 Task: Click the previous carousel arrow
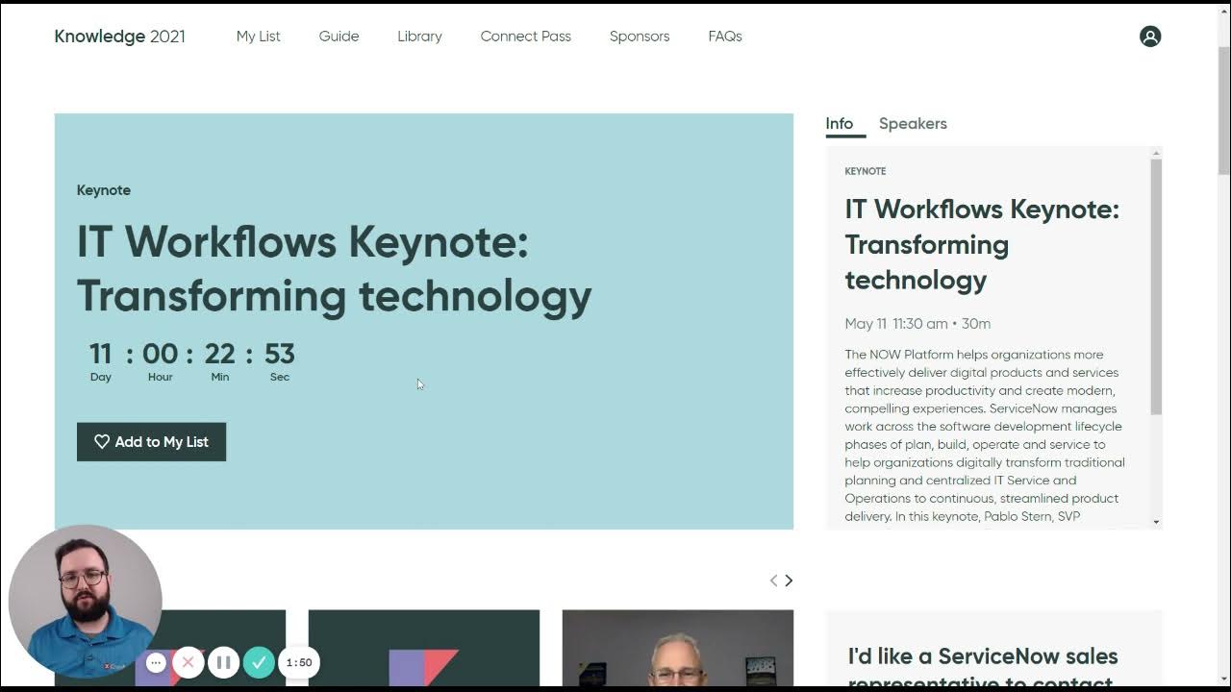click(x=773, y=581)
